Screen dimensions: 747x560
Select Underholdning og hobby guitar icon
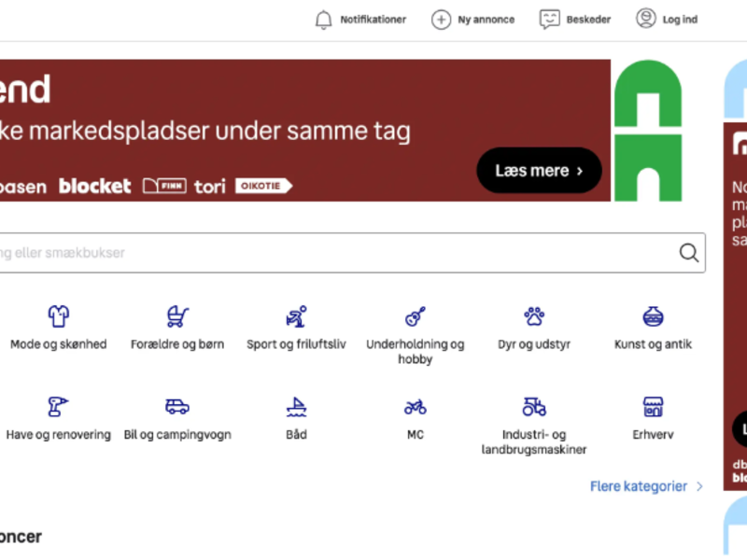point(415,316)
